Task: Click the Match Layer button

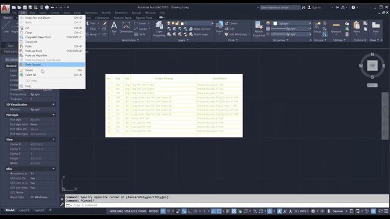Action: coord(198,34)
